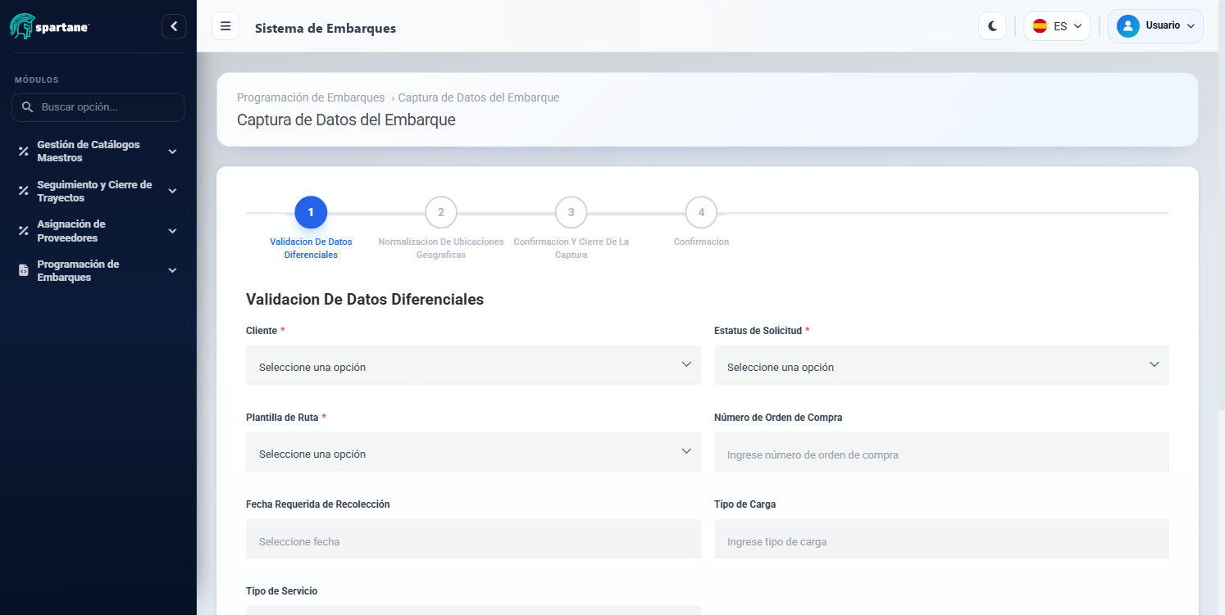Image resolution: width=1225 pixels, height=615 pixels.
Task: Open the Plantilla de Ruta dropdown
Action: [473, 452]
